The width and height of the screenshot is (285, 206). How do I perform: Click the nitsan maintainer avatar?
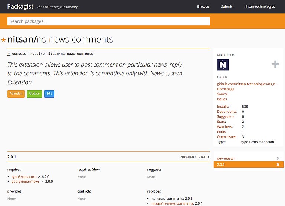click(x=223, y=65)
